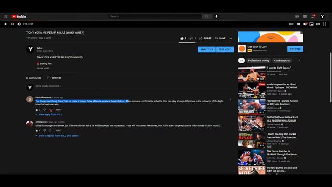Select the Combat sports chip
The width and height of the screenshot is (332, 187).
(282, 61)
